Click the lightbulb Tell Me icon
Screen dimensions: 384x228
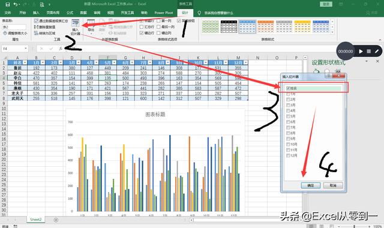tap(199, 13)
